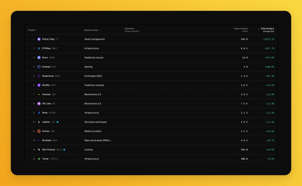Click the Acurast project logo icon
Image resolution: width=302 pixels, height=186 pixels.
39,94
